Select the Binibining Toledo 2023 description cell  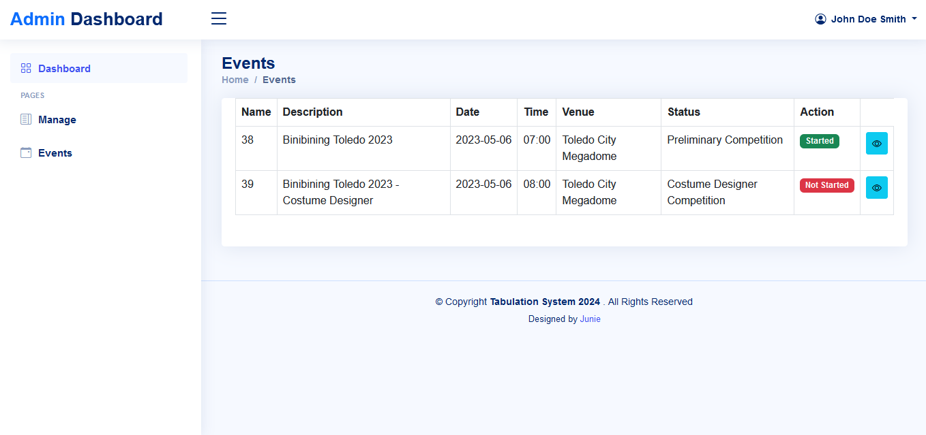pyautogui.click(x=338, y=140)
